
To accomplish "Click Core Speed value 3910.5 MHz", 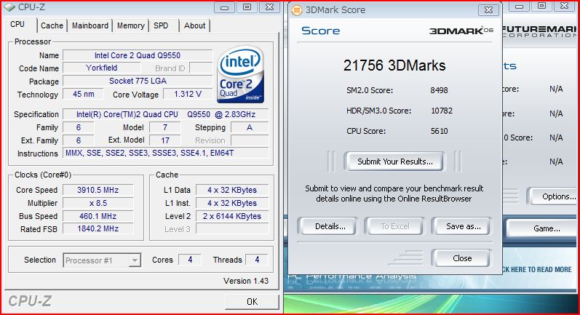I will (x=98, y=190).
